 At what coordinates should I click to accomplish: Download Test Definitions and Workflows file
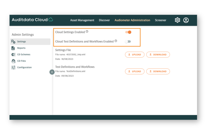[158, 71]
